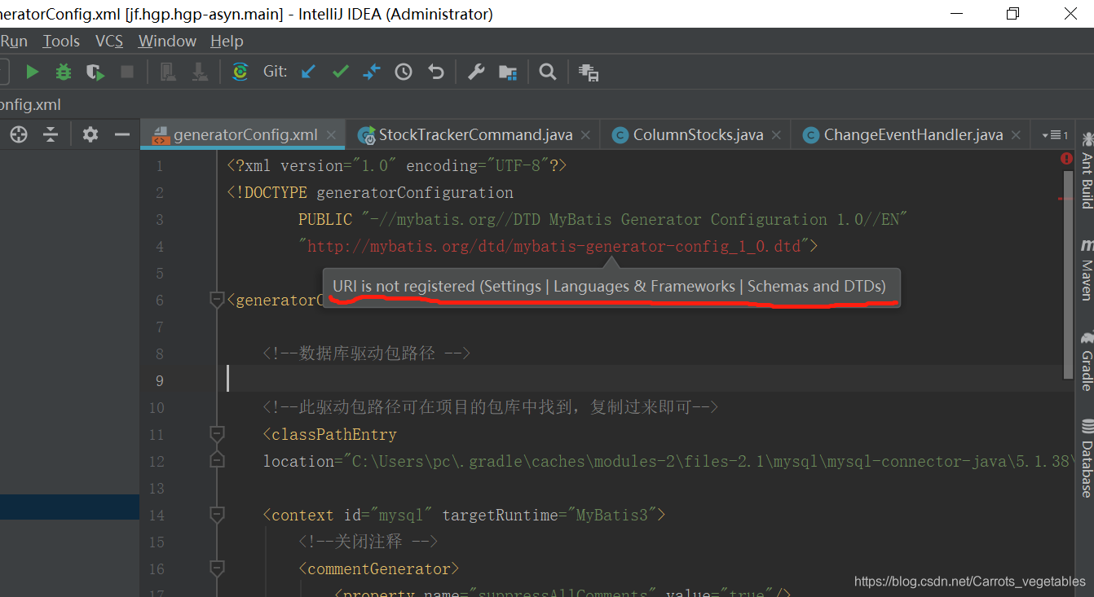Hide the project panel minus icon
Screen dimensions: 1094x597
click(x=122, y=134)
